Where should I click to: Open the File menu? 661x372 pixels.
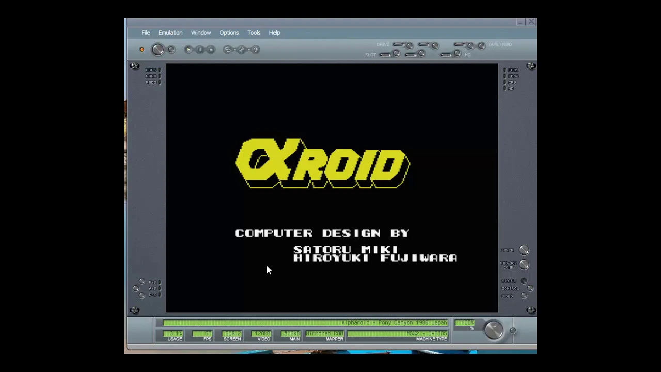click(146, 33)
